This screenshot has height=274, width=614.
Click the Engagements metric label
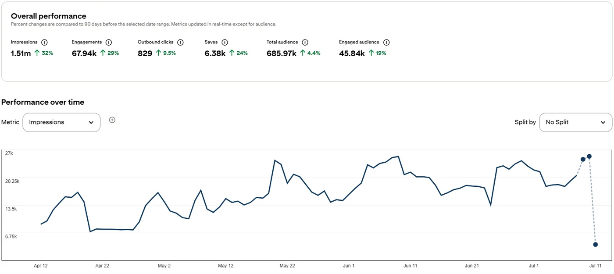pyautogui.click(x=87, y=42)
